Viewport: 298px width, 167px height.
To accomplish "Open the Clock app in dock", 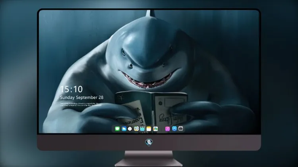I will coord(130,129).
